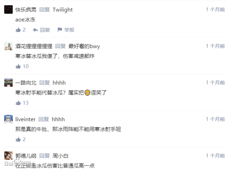Open replied-to user 周小白
The image size is (231, 169).
(61, 156)
